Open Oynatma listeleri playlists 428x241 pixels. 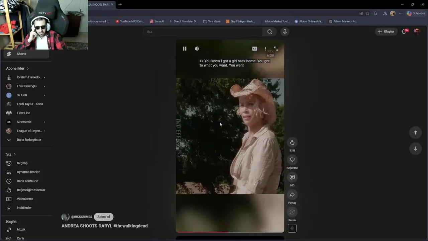tap(26, 172)
